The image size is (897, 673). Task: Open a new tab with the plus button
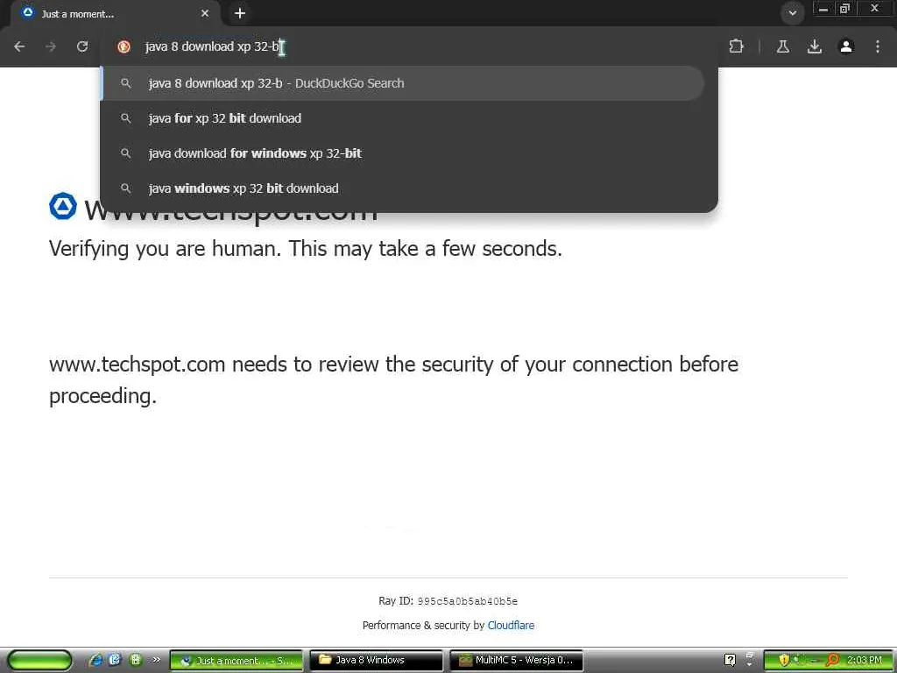(240, 13)
